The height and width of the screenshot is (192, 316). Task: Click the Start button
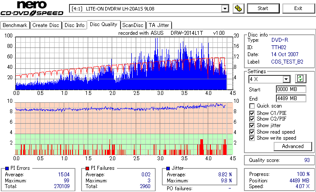point(263,8)
